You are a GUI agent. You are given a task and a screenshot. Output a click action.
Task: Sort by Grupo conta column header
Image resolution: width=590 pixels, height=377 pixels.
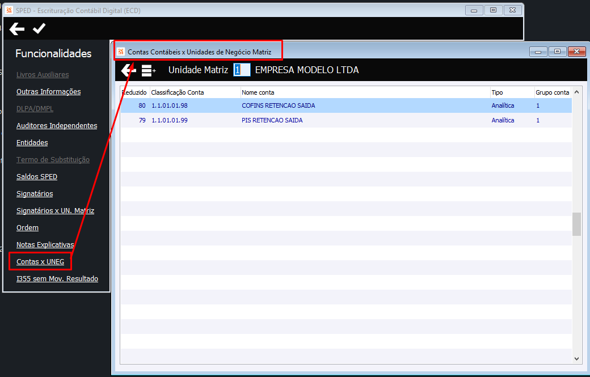553,92
